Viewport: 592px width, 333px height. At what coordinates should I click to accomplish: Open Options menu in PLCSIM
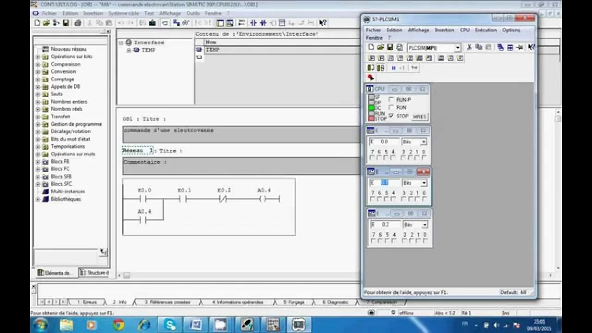pos(511,30)
